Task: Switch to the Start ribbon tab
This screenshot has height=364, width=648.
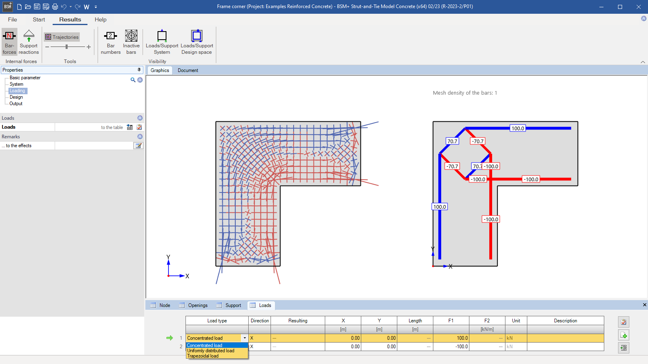Action: [x=39, y=19]
